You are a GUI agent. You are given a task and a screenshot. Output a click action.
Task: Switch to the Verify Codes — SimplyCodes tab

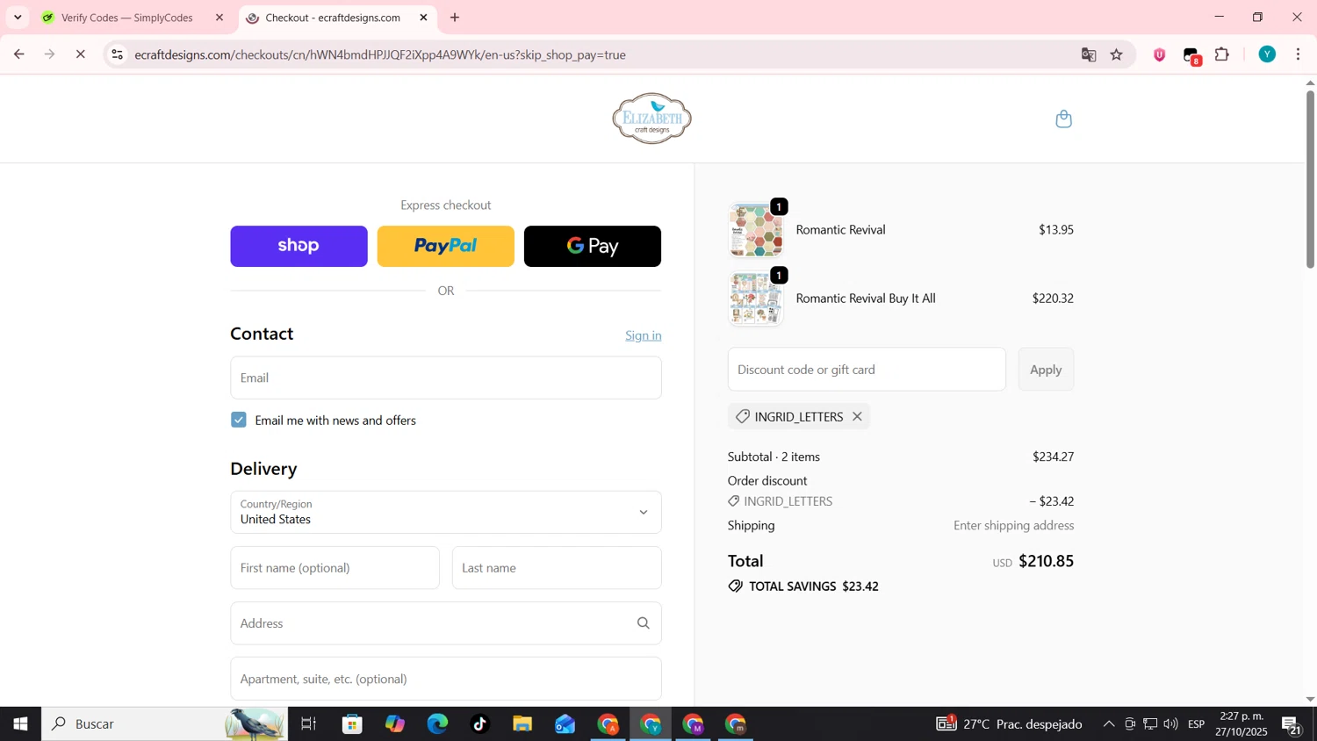click(x=127, y=18)
